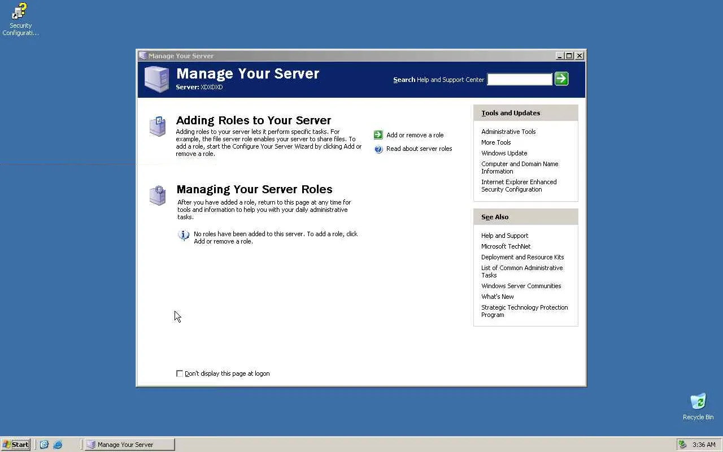Viewport: 723px width, 452px height.
Task: Click the Managing Your Server Roles heading
Action: point(255,189)
